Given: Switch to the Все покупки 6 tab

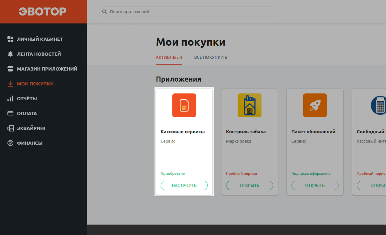Looking at the screenshot, I should click(210, 57).
